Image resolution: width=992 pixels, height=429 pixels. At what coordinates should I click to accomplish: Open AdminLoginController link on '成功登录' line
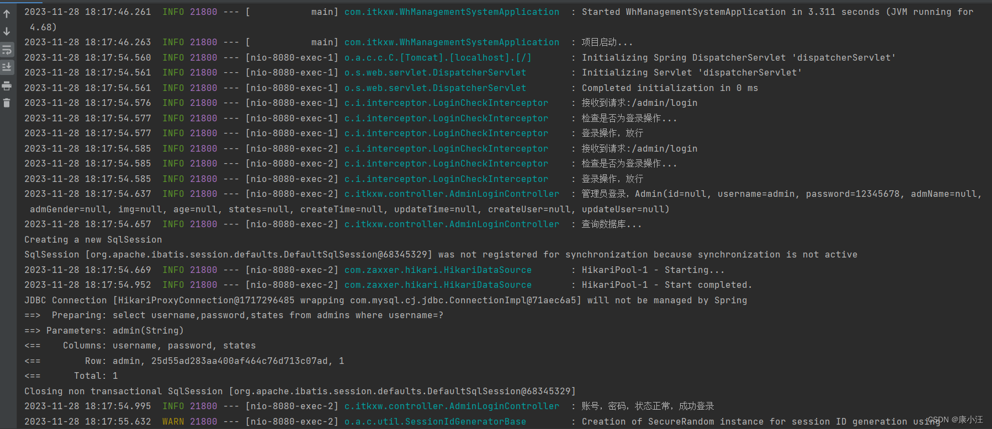tap(452, 406)
